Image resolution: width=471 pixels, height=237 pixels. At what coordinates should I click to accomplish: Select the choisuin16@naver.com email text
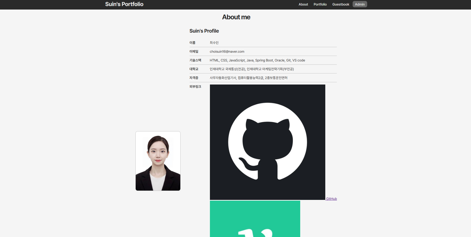(227, 51)
